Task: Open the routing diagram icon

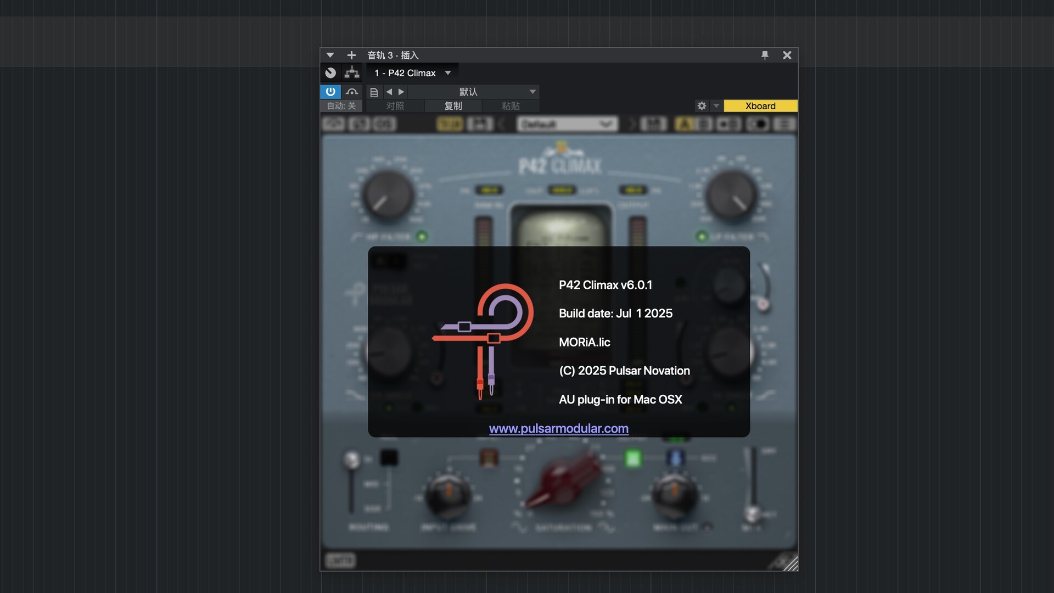Action: coord(352,73)
